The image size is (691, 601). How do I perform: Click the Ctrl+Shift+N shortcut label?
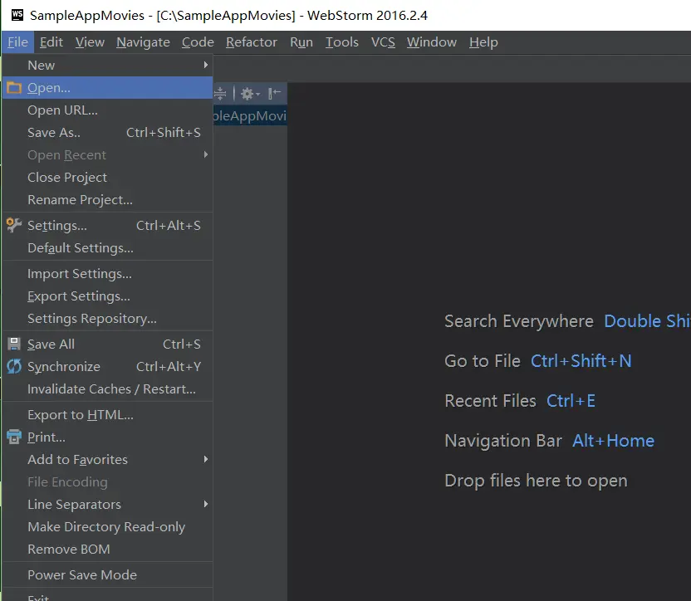point(581,361)
